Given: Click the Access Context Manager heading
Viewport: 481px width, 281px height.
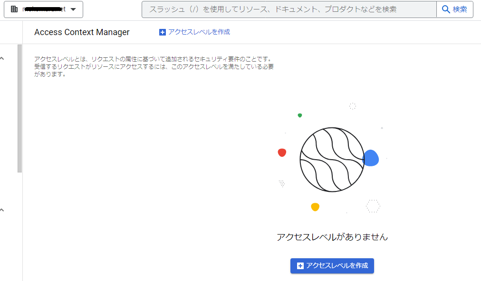Looking at the screenshot, I should click(x=82, y=32).
